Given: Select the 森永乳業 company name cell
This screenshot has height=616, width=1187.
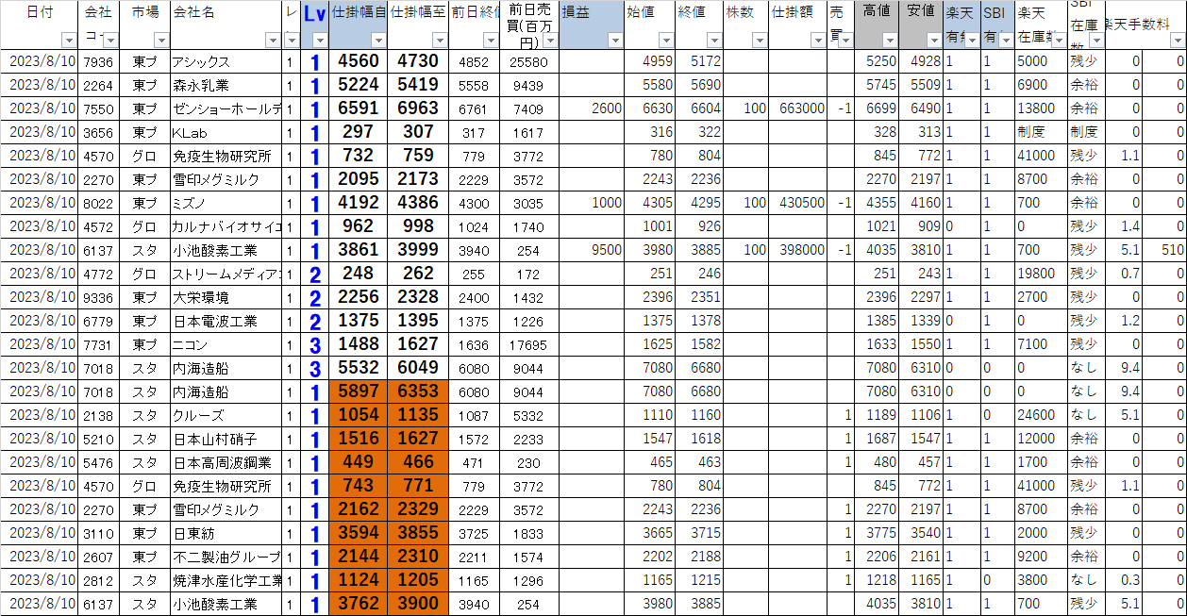Looking at the screenshot, I should [226, 85].
